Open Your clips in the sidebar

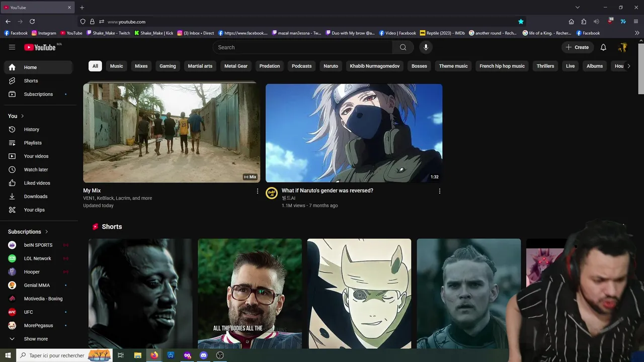click(x=39, y=210)
